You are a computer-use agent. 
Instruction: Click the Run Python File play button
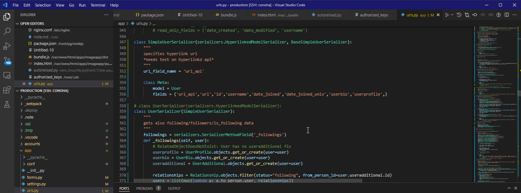point(446,15)
